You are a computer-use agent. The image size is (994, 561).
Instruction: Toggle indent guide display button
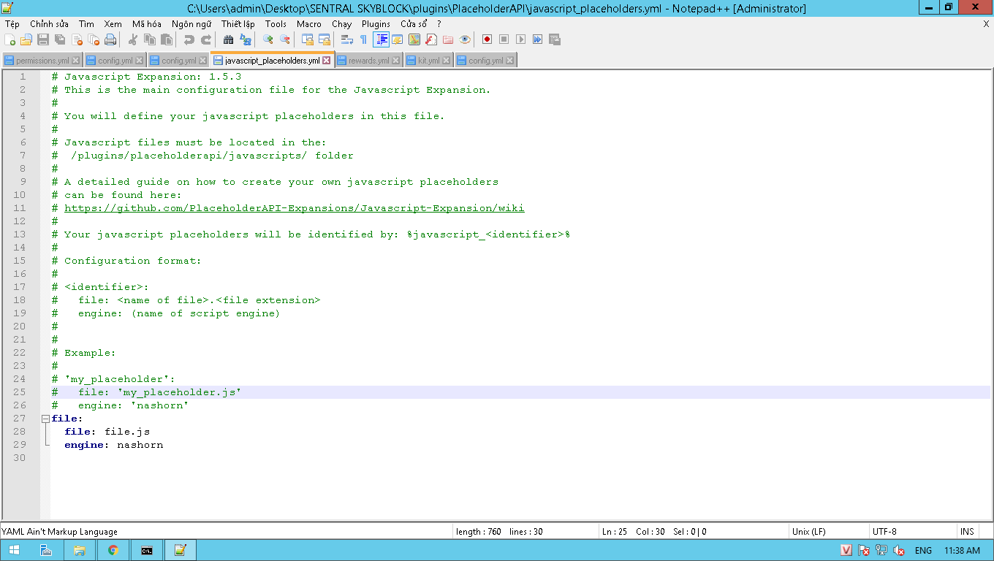[381, 39]
